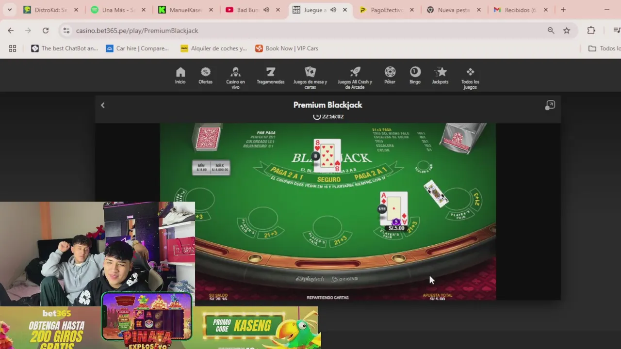Pop out game window icon
The width and height of the screenshot is (621, 349).
[x=550, y=105]
